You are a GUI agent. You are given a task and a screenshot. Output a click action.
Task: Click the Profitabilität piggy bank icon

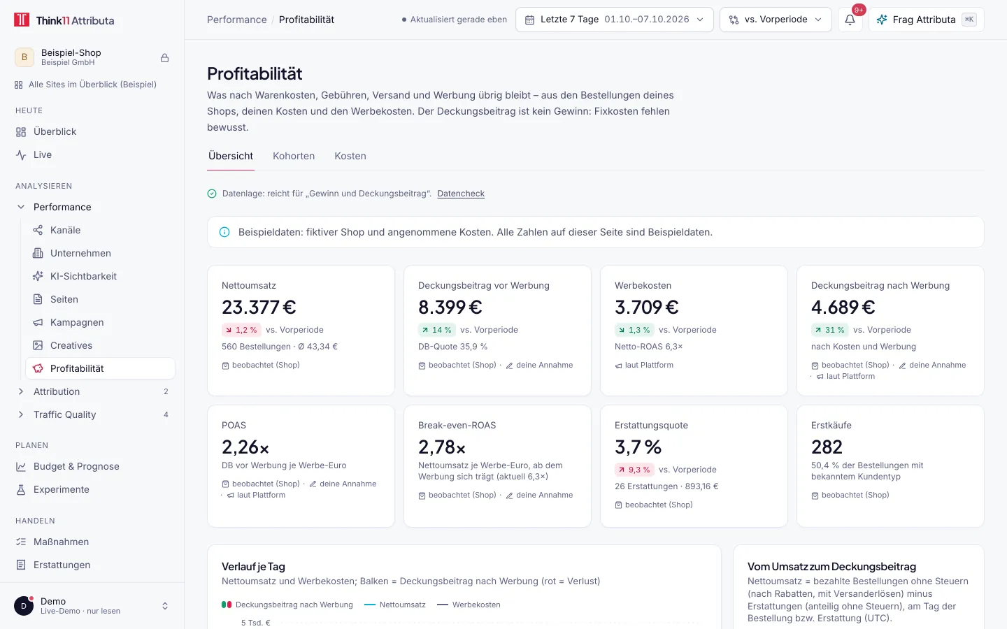(x=38, y=368)
